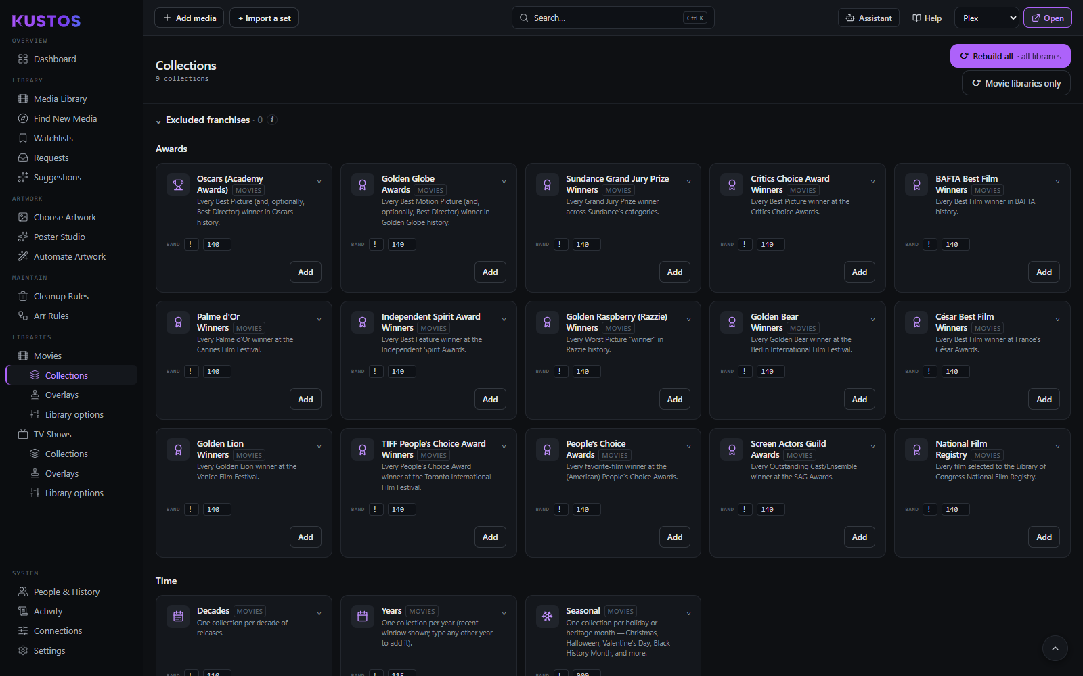Open the Plex server dropdown
The image size is (1083, 676).
coord(987,18)
